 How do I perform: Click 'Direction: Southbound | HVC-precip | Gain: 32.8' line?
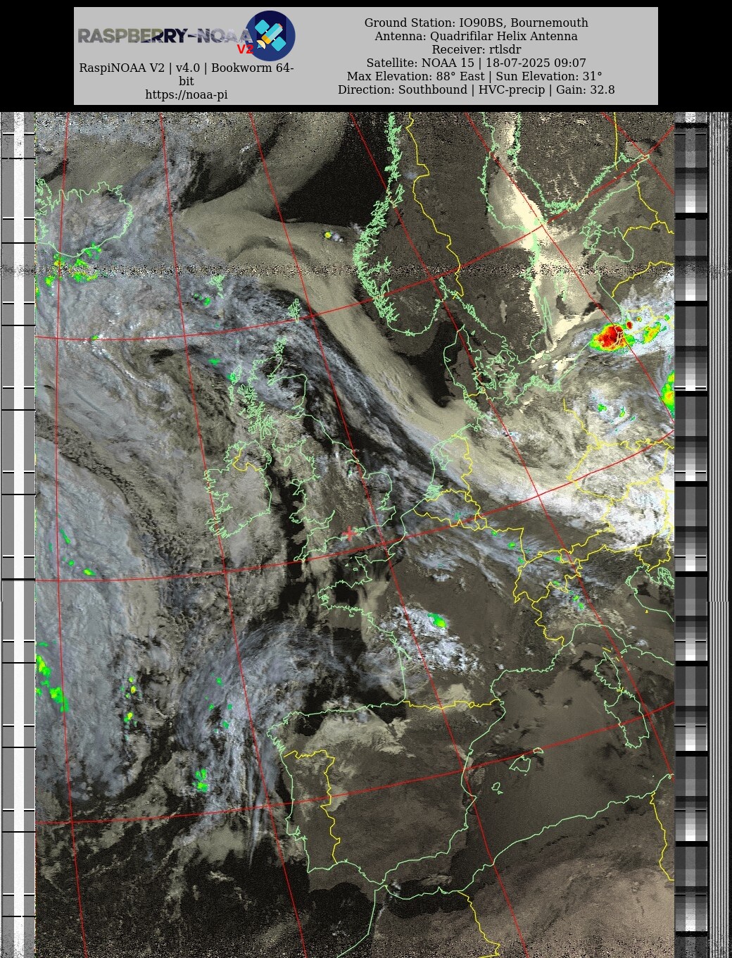point(477,89)
